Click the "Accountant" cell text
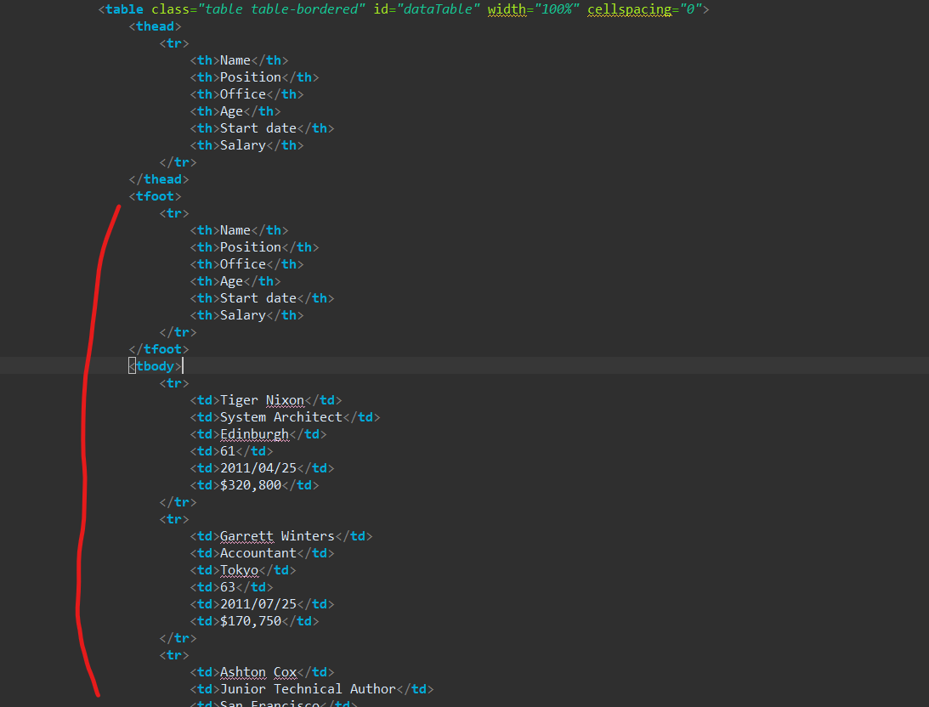The image size is (929, 707). coord(258,553)
